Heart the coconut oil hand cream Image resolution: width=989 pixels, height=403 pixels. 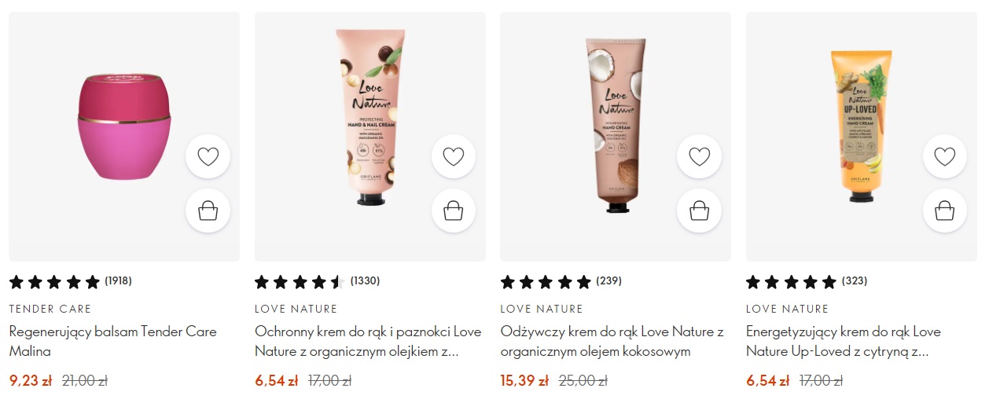point(700,157)
